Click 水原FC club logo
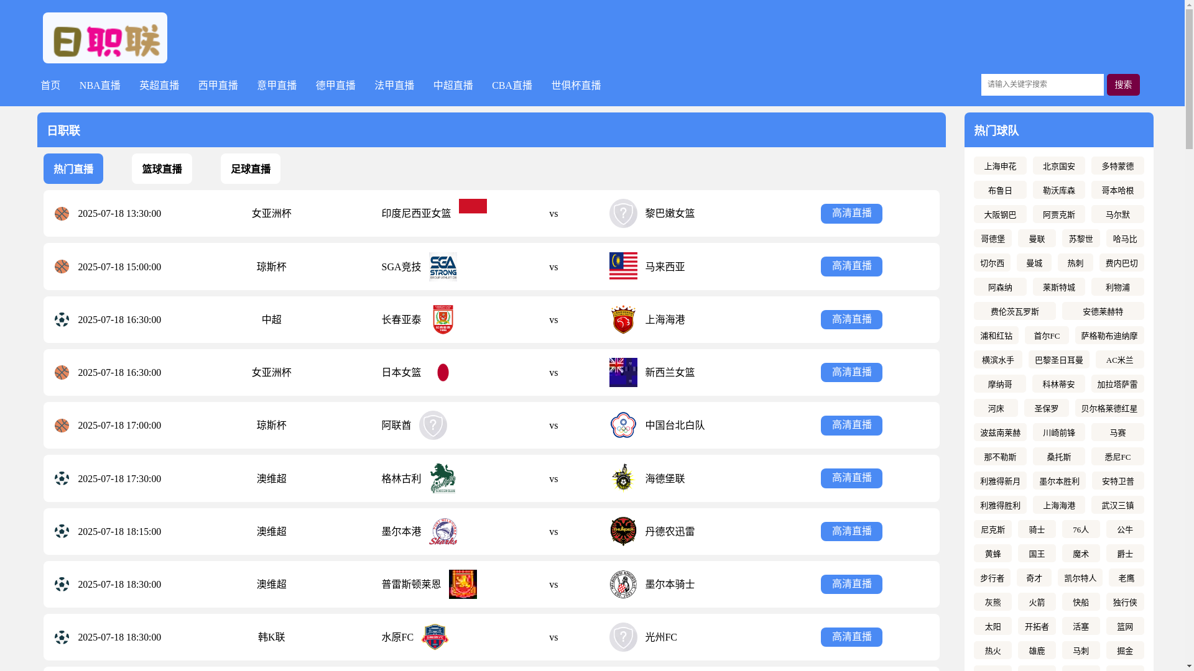The height and width of the screenshot is (671, 1194). tap(435, 637)
